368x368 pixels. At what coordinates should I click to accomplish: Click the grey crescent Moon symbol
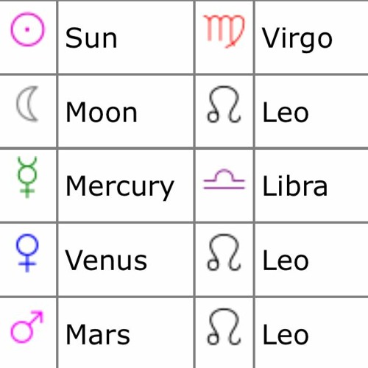pos(27,104)
